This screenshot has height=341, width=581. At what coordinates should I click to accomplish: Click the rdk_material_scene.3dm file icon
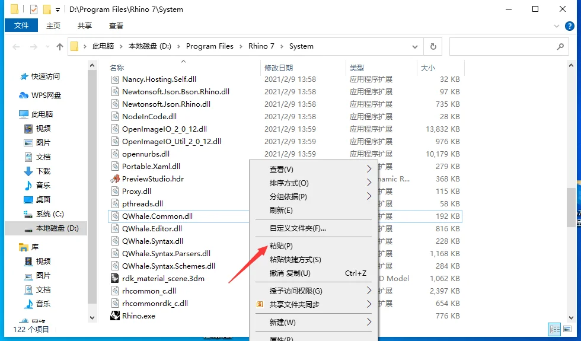pyautogui.click(x=115, y=278)
